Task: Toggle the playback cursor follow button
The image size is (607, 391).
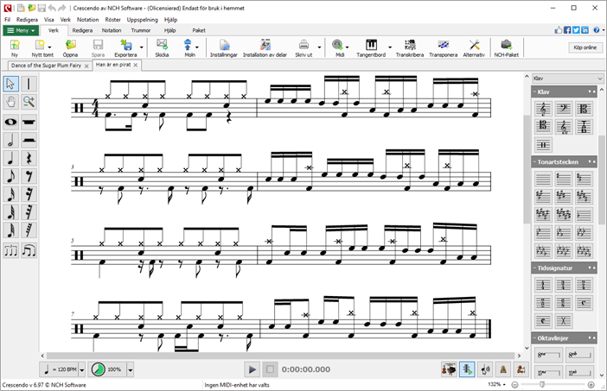Action: (x=467, y=369)
